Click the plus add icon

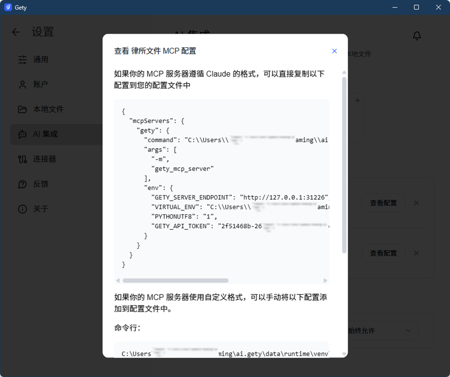(358, 100)
